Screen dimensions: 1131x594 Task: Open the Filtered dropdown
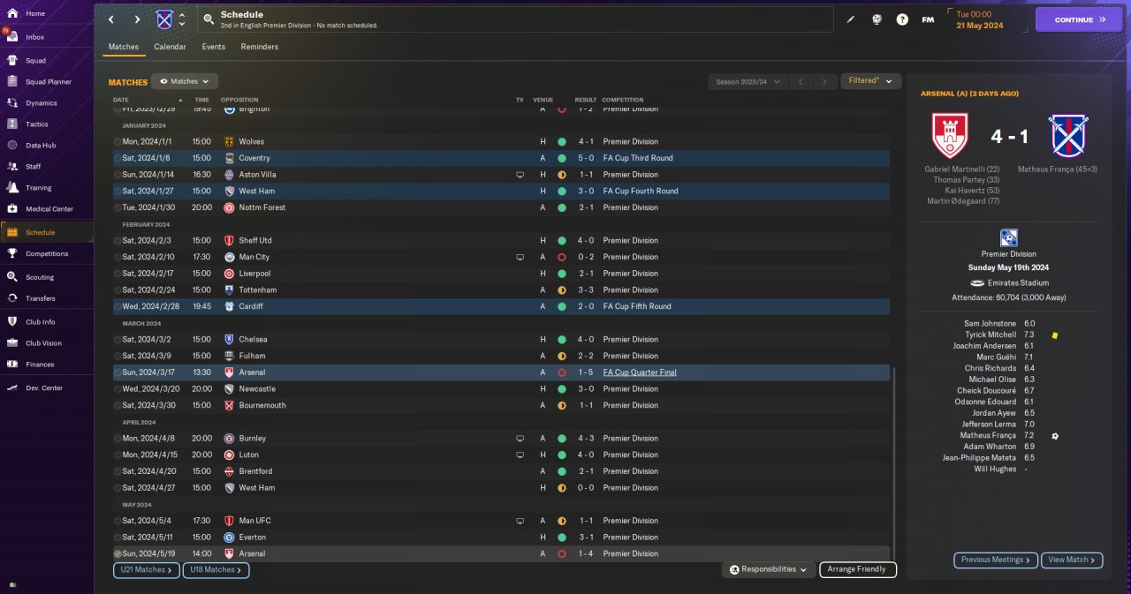[870, 81]
